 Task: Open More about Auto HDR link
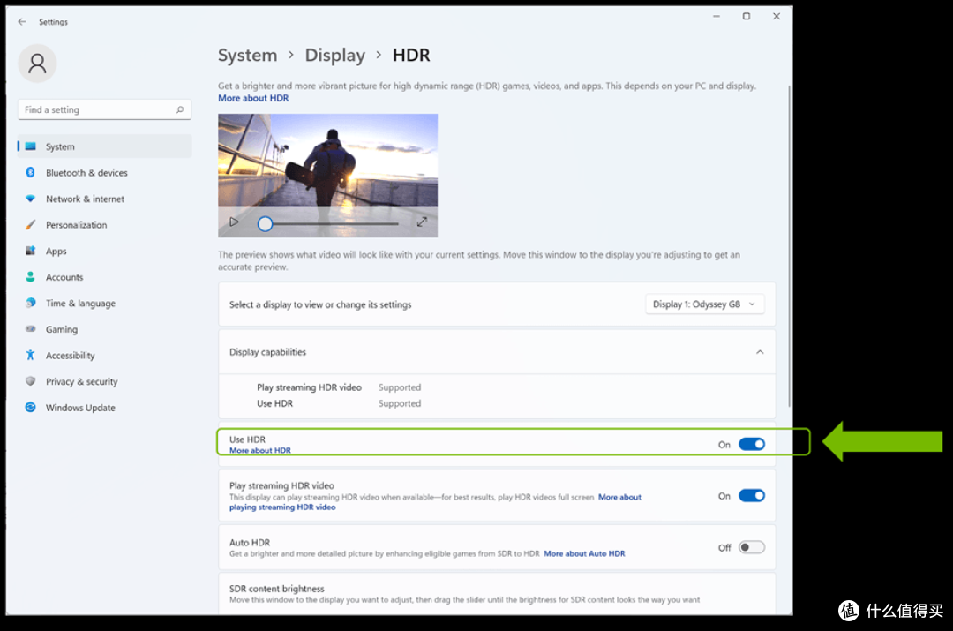585,553
